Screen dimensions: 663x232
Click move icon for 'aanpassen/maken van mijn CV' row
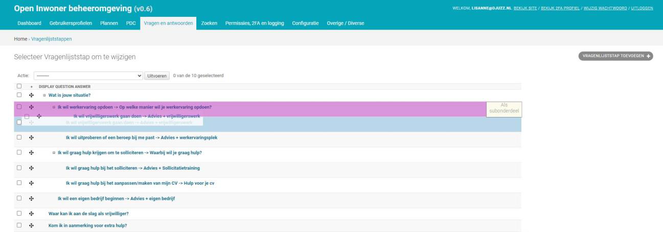[x=31, y=183]
